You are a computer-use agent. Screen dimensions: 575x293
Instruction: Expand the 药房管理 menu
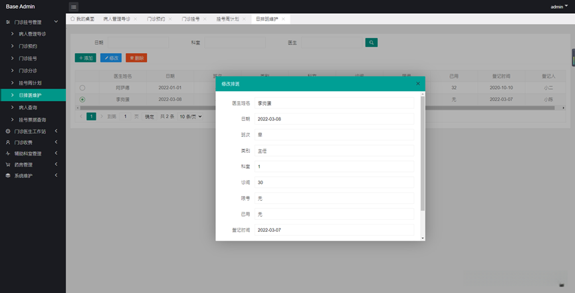pyautogui.click(x=56, y=164)
